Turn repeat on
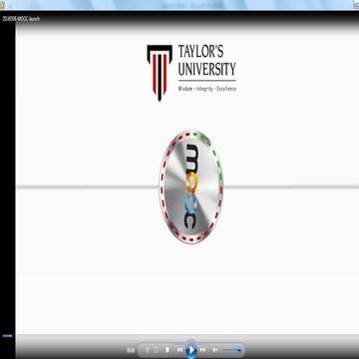 point(157,350)
